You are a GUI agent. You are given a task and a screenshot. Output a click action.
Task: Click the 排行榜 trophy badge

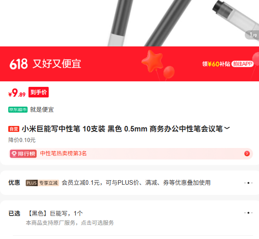coord(23,154)
